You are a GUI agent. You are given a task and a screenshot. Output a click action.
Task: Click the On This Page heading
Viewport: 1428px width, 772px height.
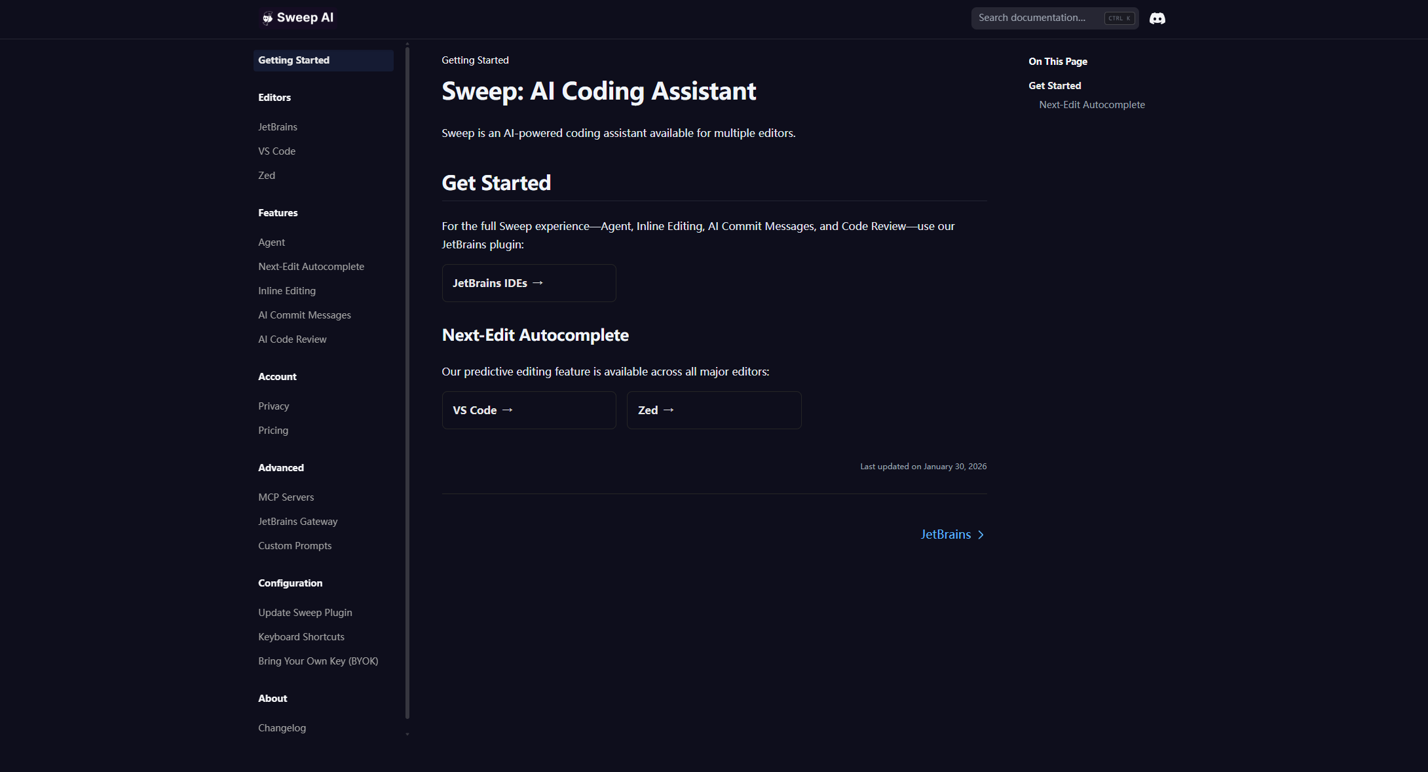(1058, 62)
